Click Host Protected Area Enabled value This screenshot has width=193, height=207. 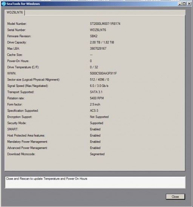[95, 135]
